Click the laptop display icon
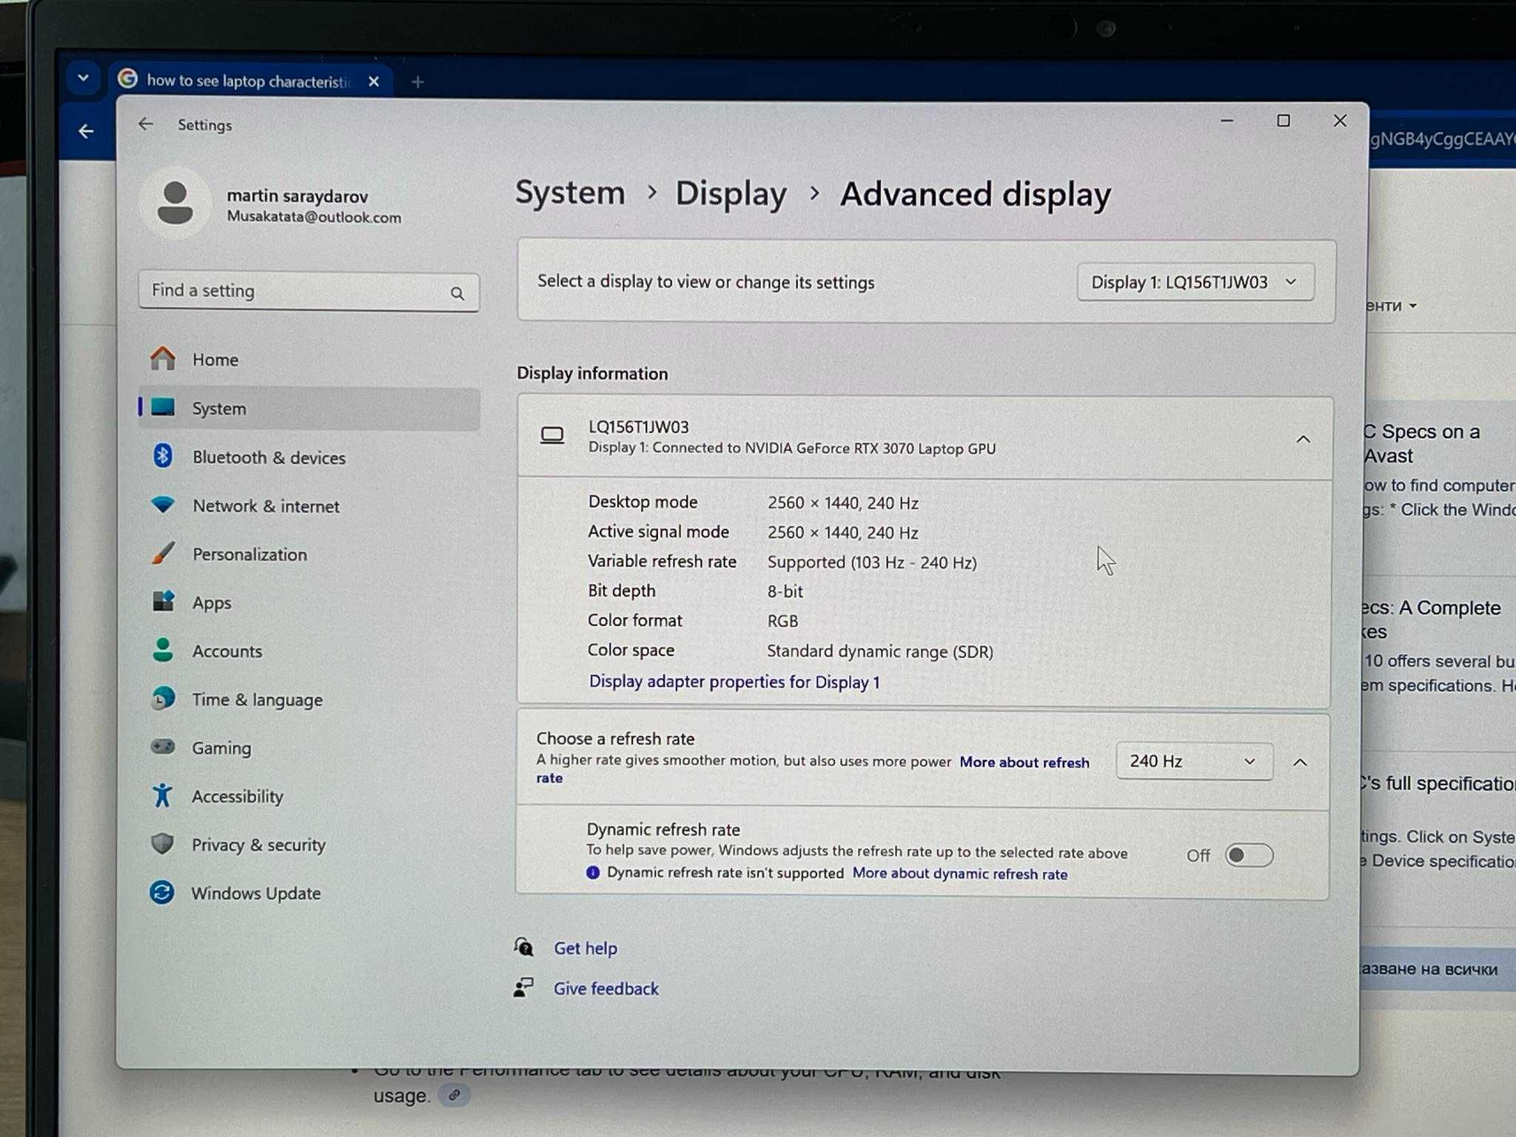Image resolution: width=1516 pixels, height=1137 pixels. click(x=552, y=436)
